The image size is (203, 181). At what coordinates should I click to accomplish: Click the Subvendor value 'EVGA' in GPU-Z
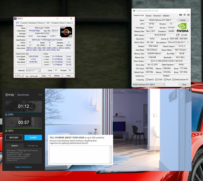click(x=152, y=39)
